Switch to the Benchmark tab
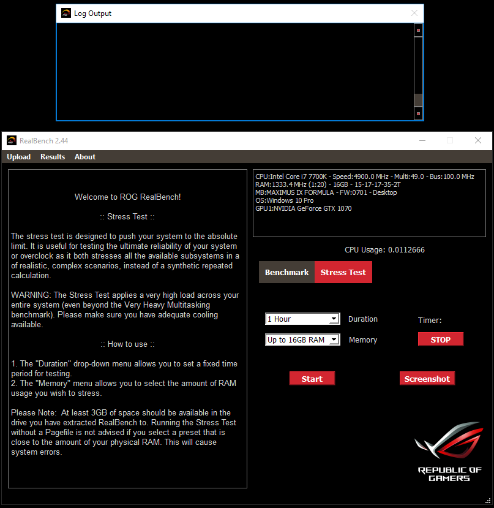The width and height of the screenshot is (494, 508). click(x=286, y=272)
